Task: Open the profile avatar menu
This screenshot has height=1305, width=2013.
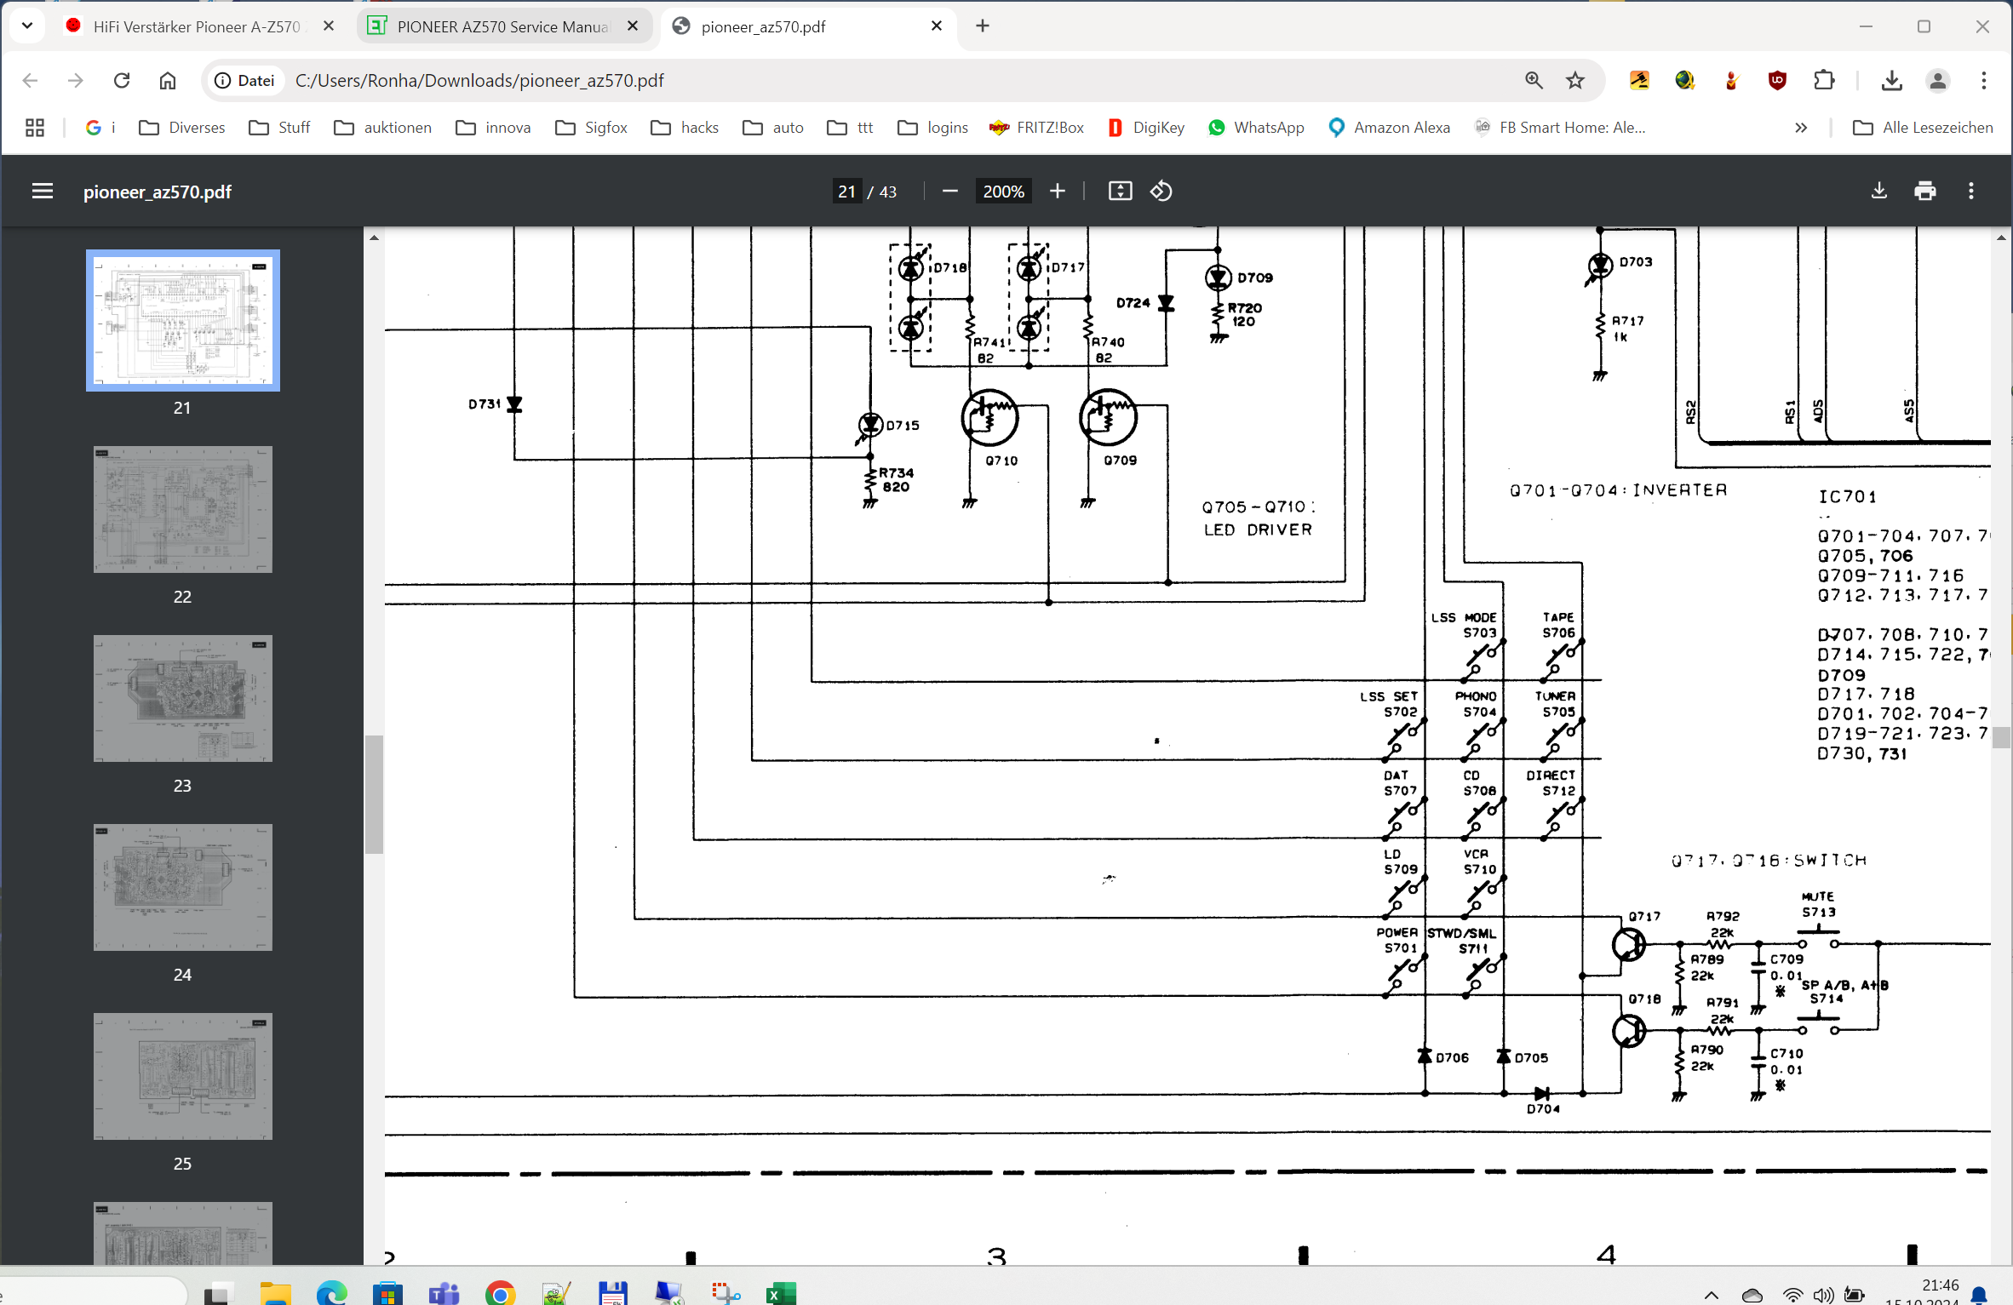Action: 1938,80
